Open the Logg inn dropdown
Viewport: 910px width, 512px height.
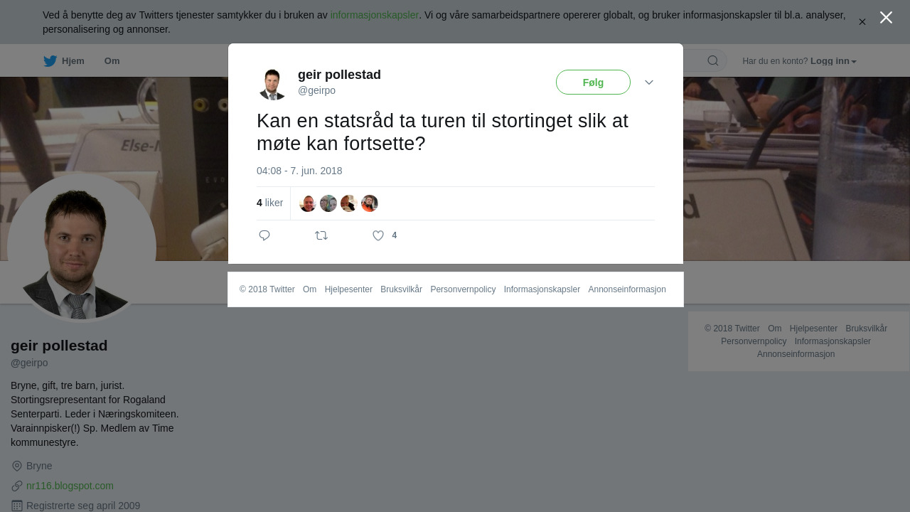pos(833,61)
